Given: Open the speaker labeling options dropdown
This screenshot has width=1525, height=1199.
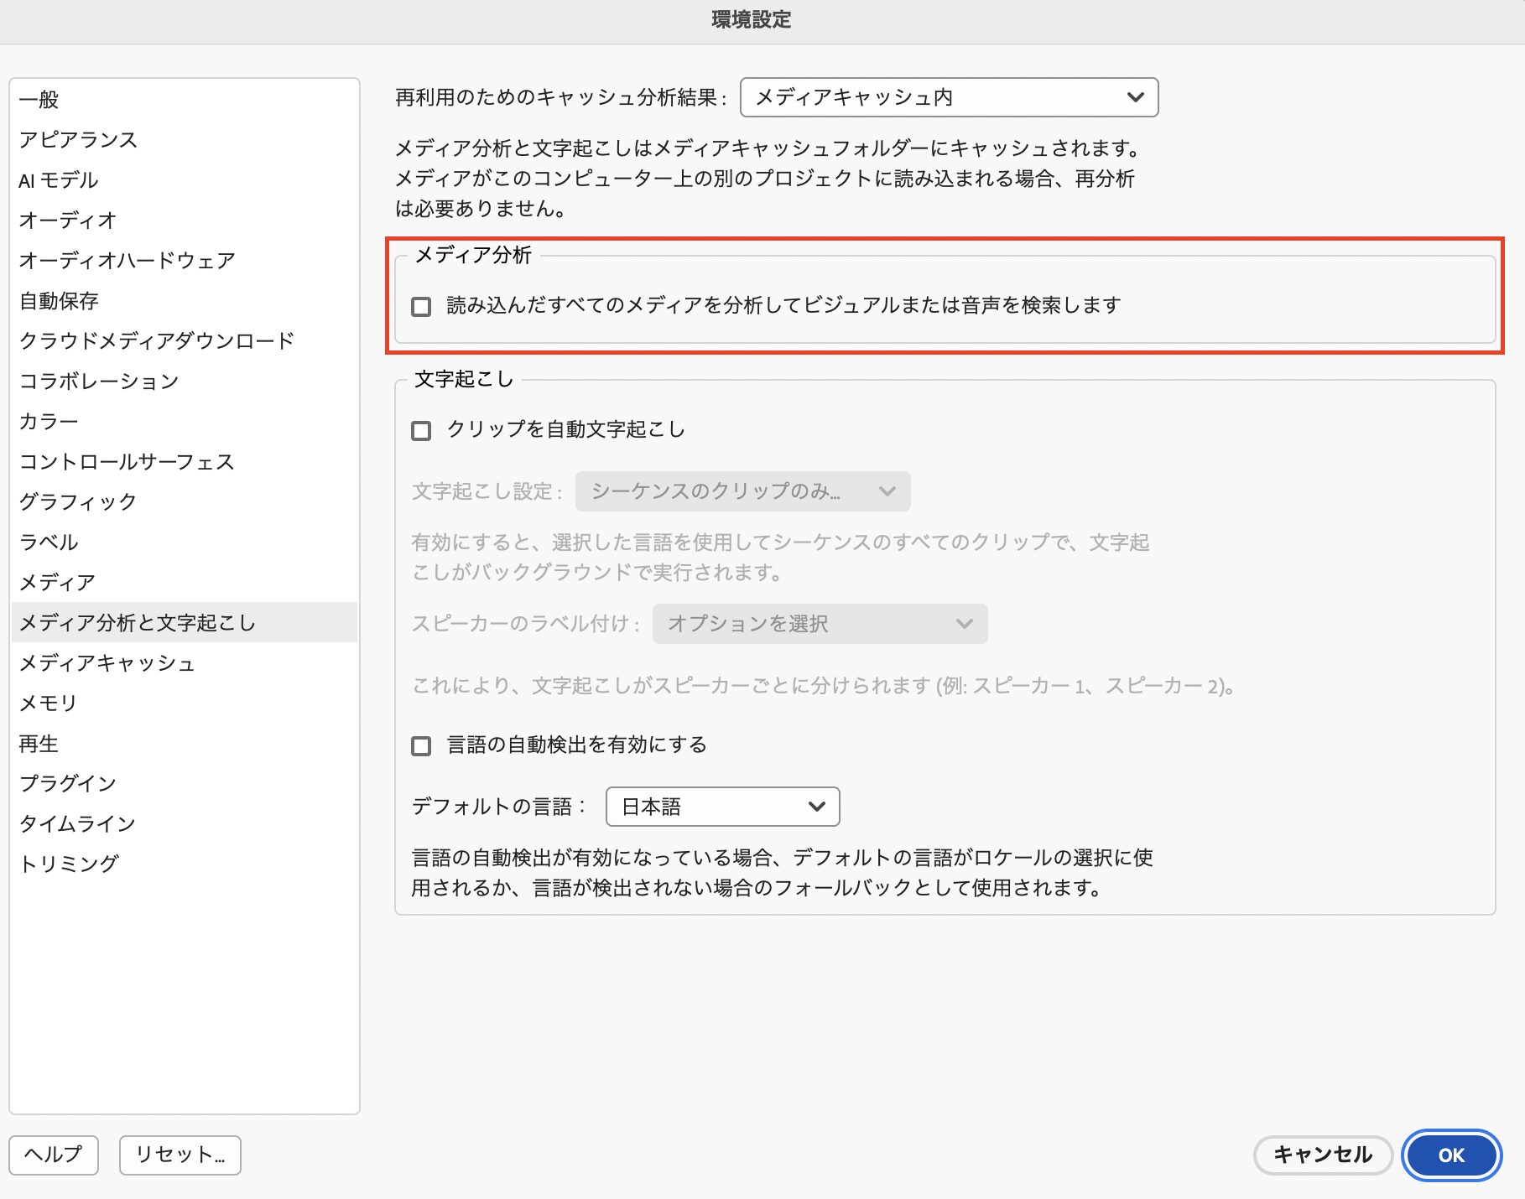Looking at the screenshot, I should click(819, 624).
